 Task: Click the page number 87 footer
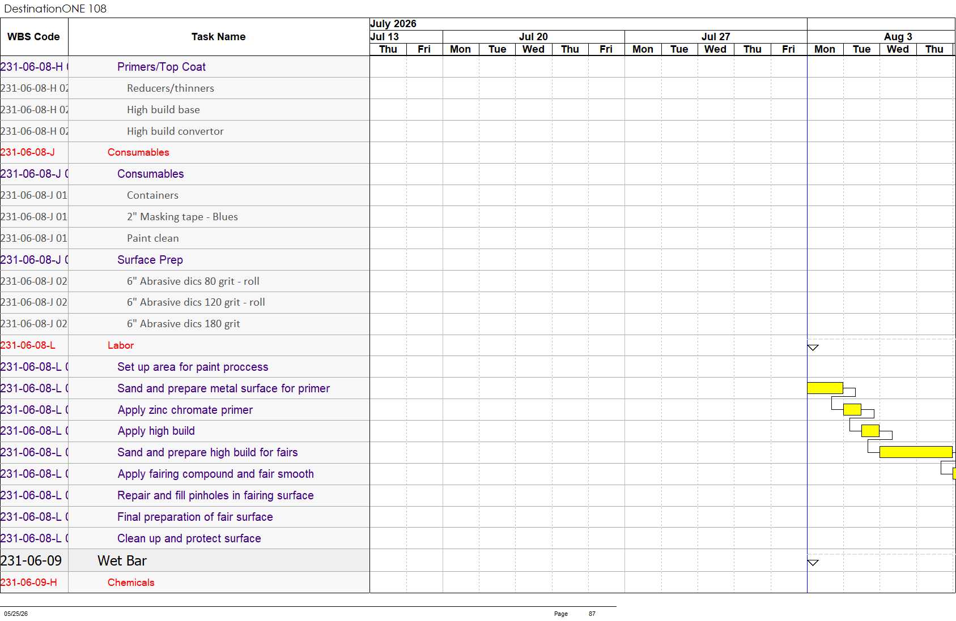click(x=592, y=614)
